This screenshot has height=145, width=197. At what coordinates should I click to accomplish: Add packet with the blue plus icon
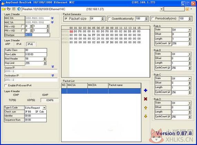coord(146,90)
